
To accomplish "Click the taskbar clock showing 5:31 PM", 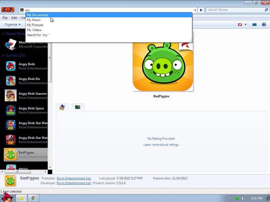I will pyautogui.click(x=257, y=198).
